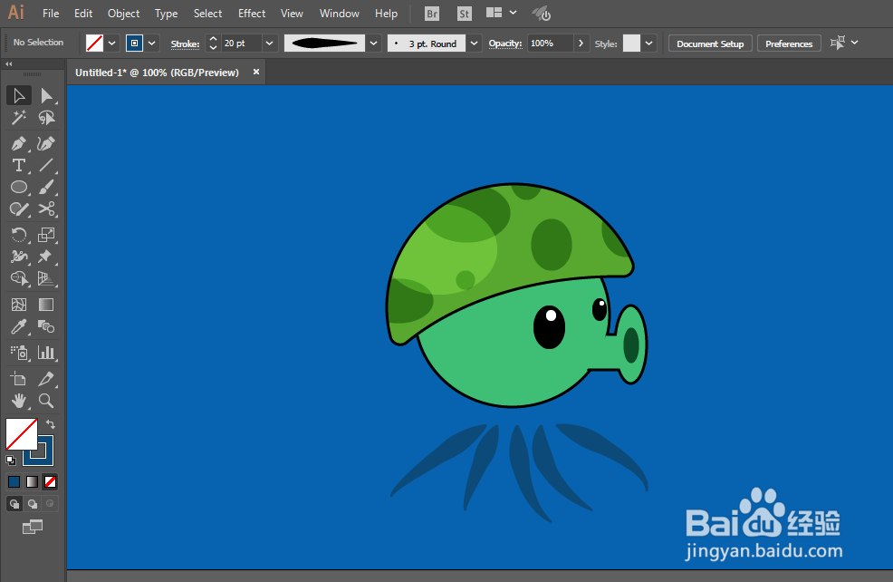Select the Curvature tool
The width and height of the screenshot is (893, 582).
[46, 143]
